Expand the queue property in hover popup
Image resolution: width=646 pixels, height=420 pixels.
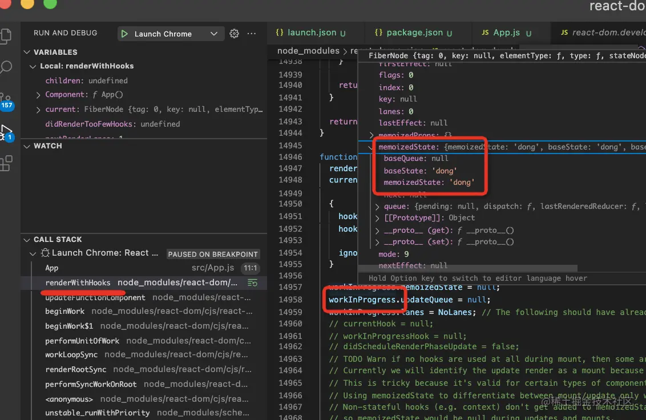377,207
